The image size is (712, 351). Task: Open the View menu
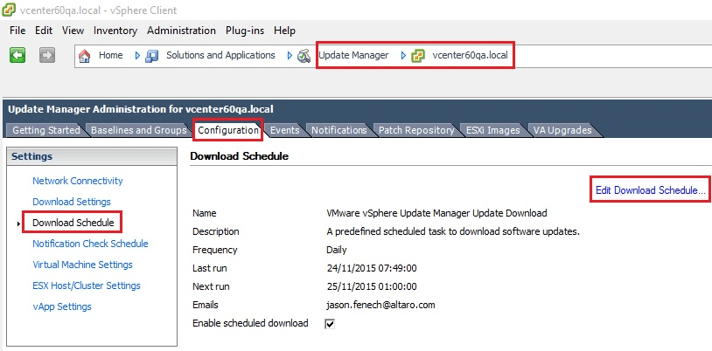[73, 31]
